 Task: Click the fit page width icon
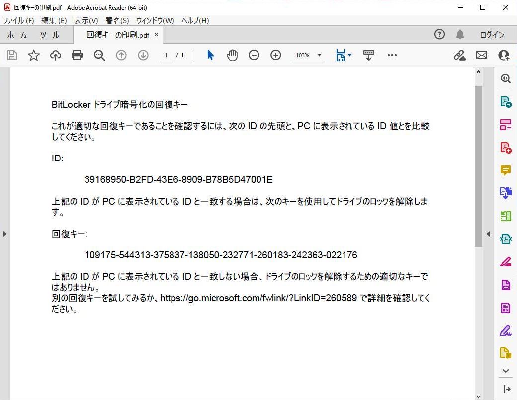pos(341,55)
